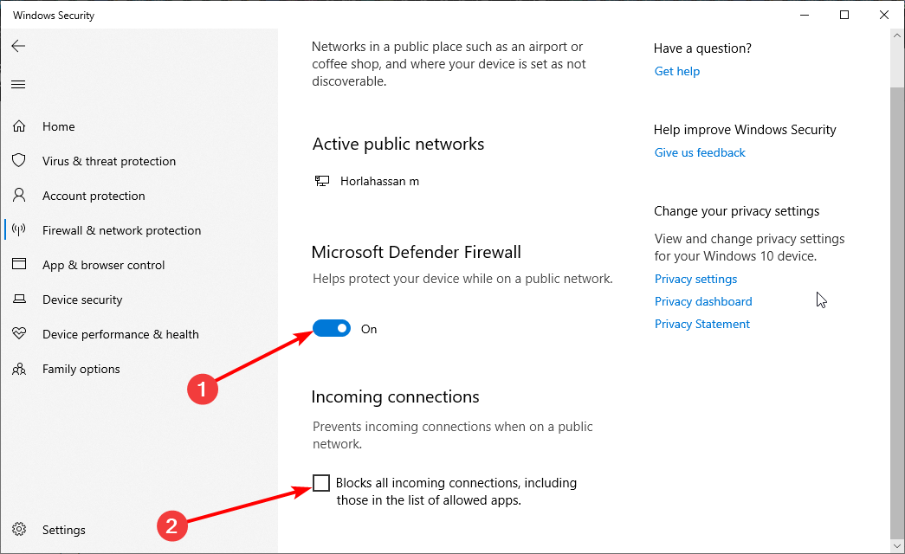Screen dimensions: 905x554
Task: Click the Firewall & network protection antenna icon
Action: pos(19,230)
